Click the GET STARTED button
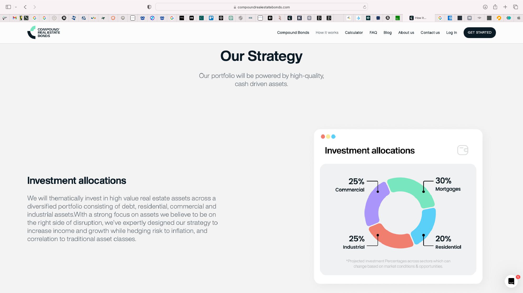The height and width of the screenshot is (293, 523). point(479,33)
